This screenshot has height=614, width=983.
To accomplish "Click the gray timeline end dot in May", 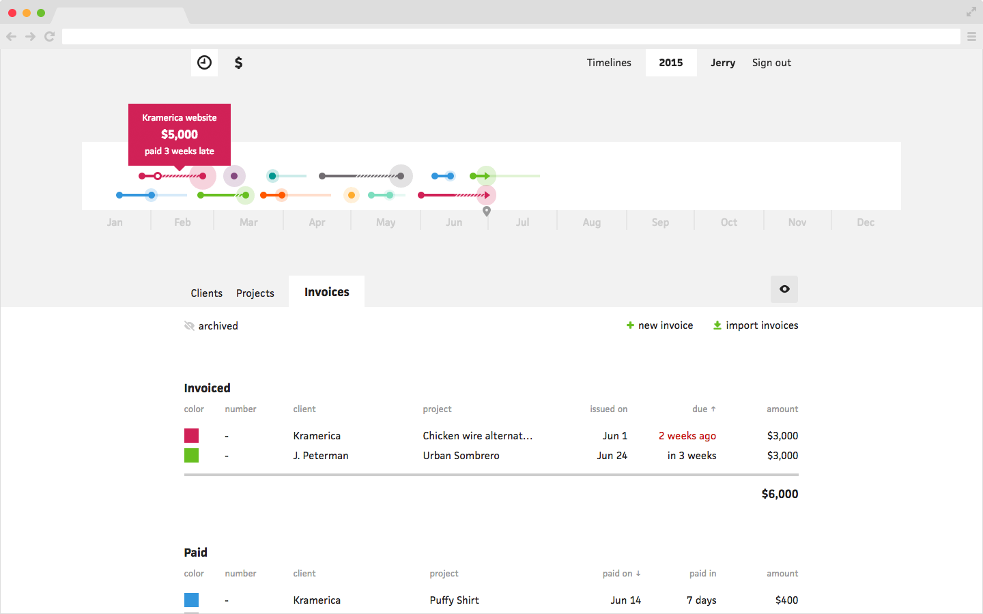I will pyautogui.click(x=401, y=176).
